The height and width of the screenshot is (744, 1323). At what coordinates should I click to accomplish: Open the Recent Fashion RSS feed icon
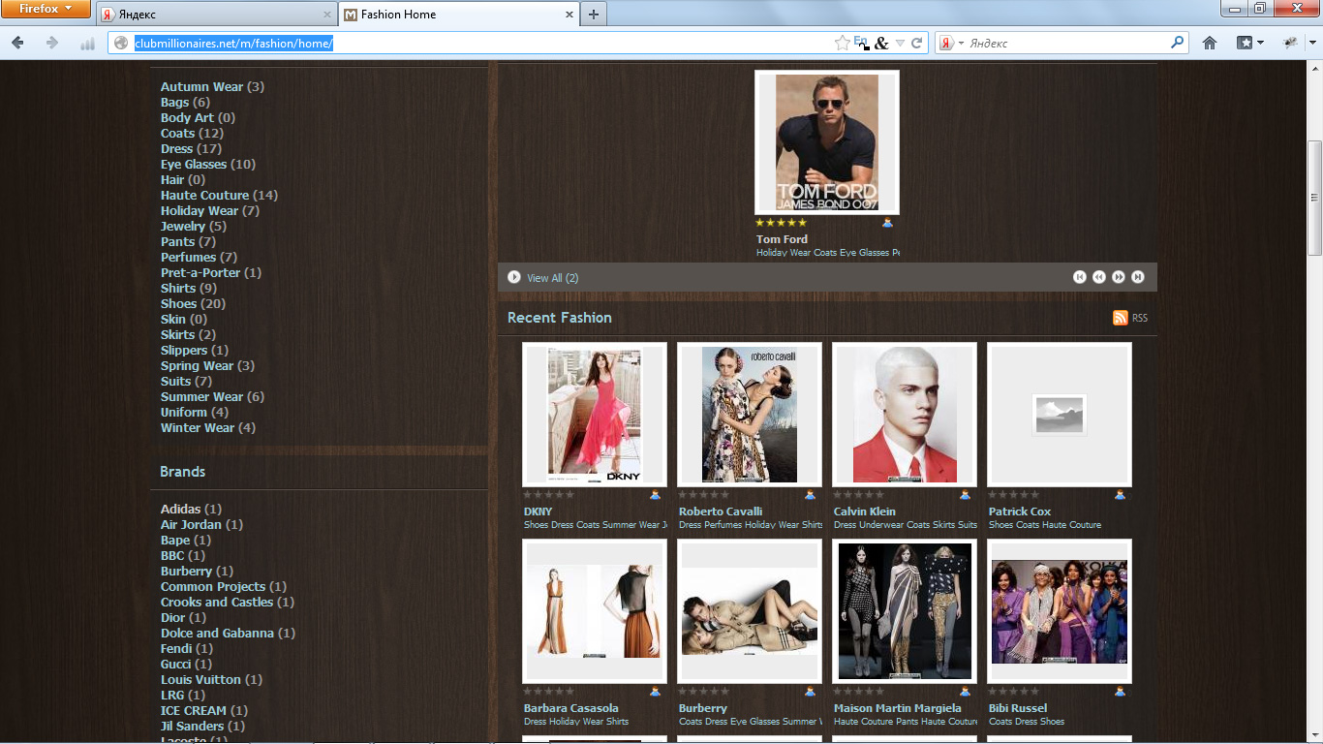pyautogui.click(x=1121, y=318)
